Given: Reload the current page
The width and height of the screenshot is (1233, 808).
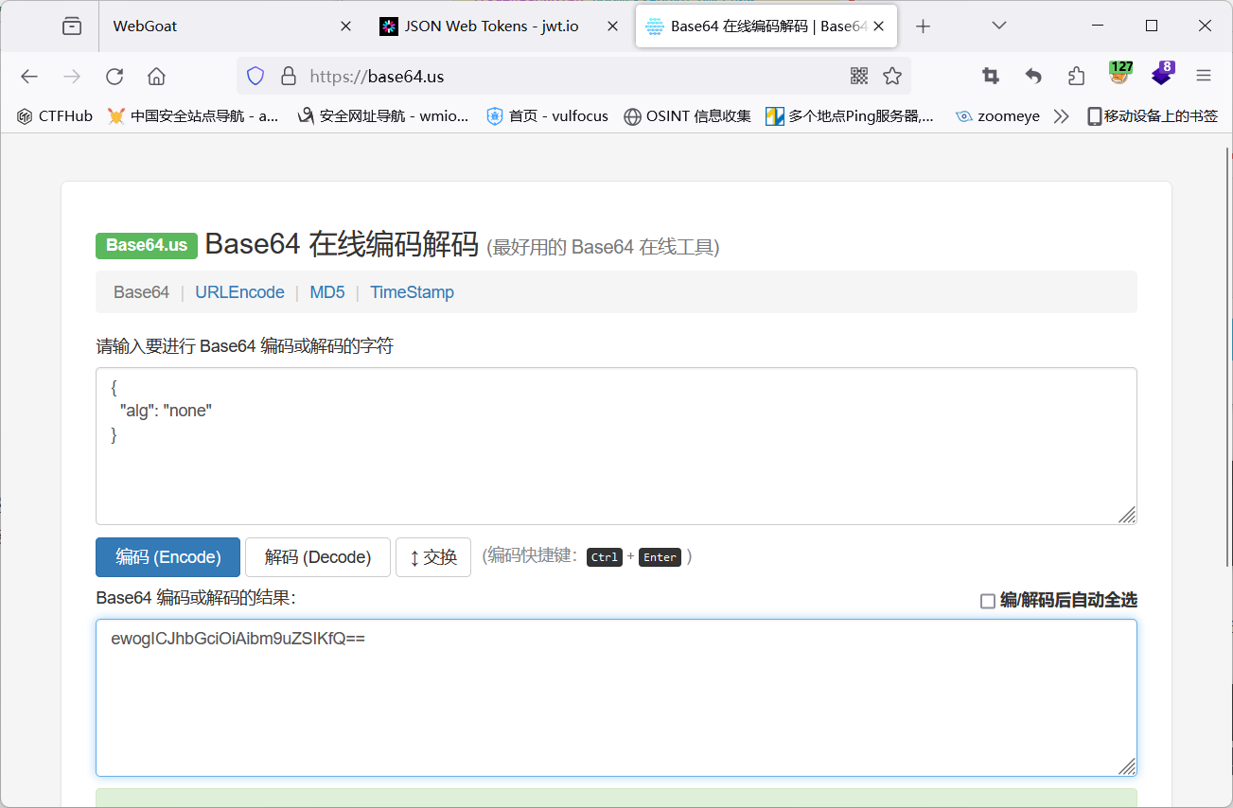Looking at the screenshot, I should (114, 77).
